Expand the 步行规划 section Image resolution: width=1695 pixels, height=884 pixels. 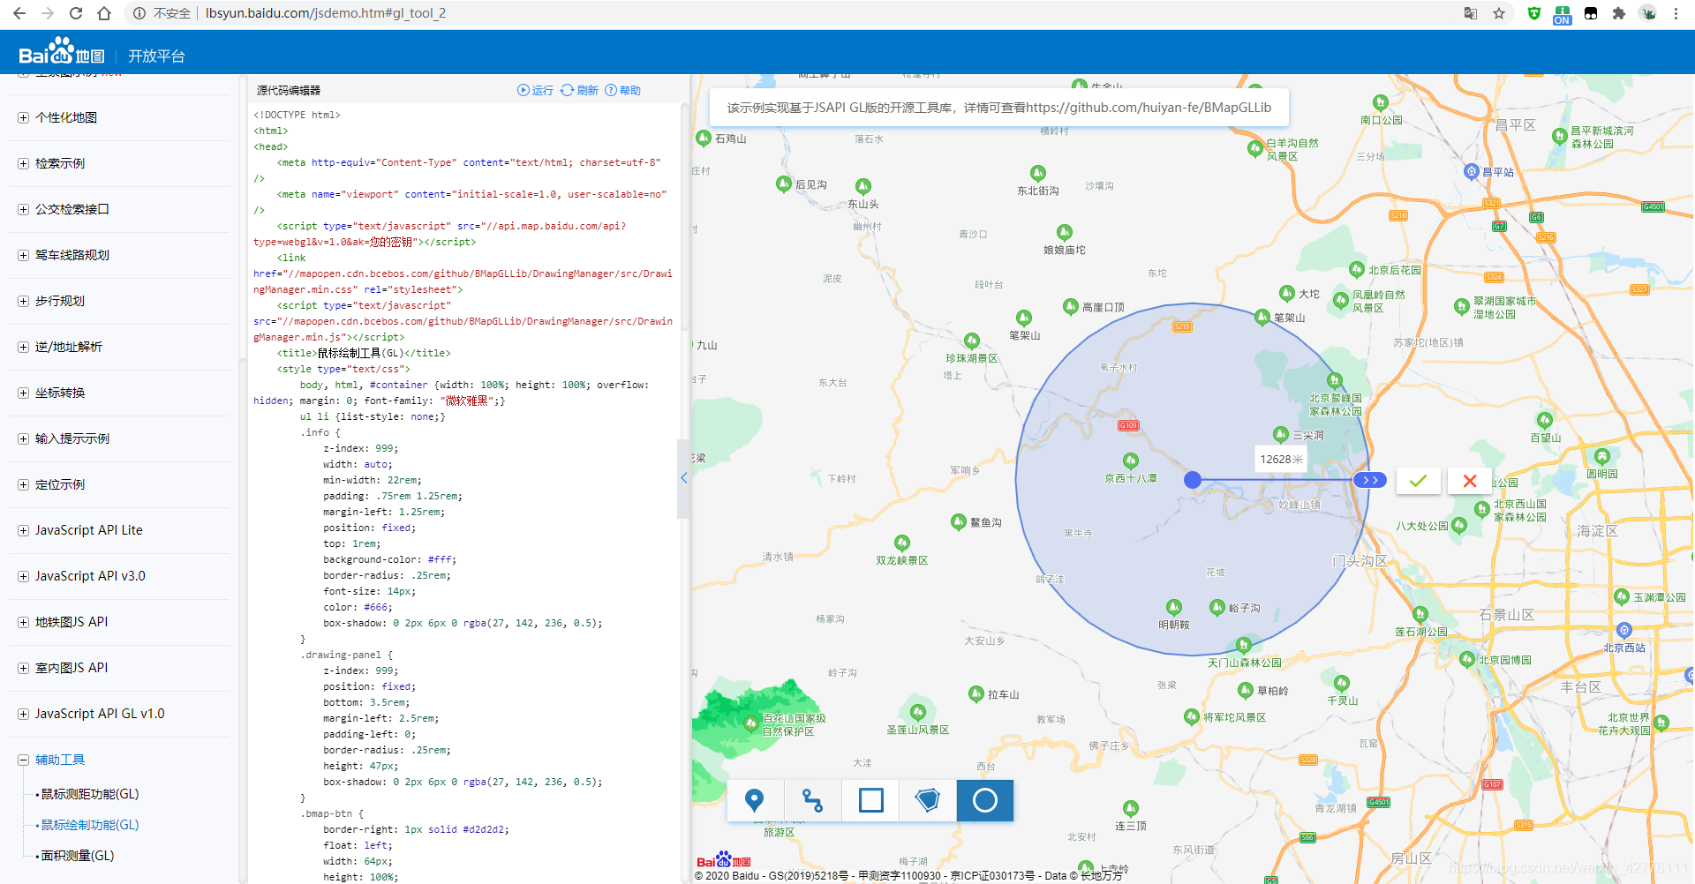pyautogui.click(x=24, y=301)
